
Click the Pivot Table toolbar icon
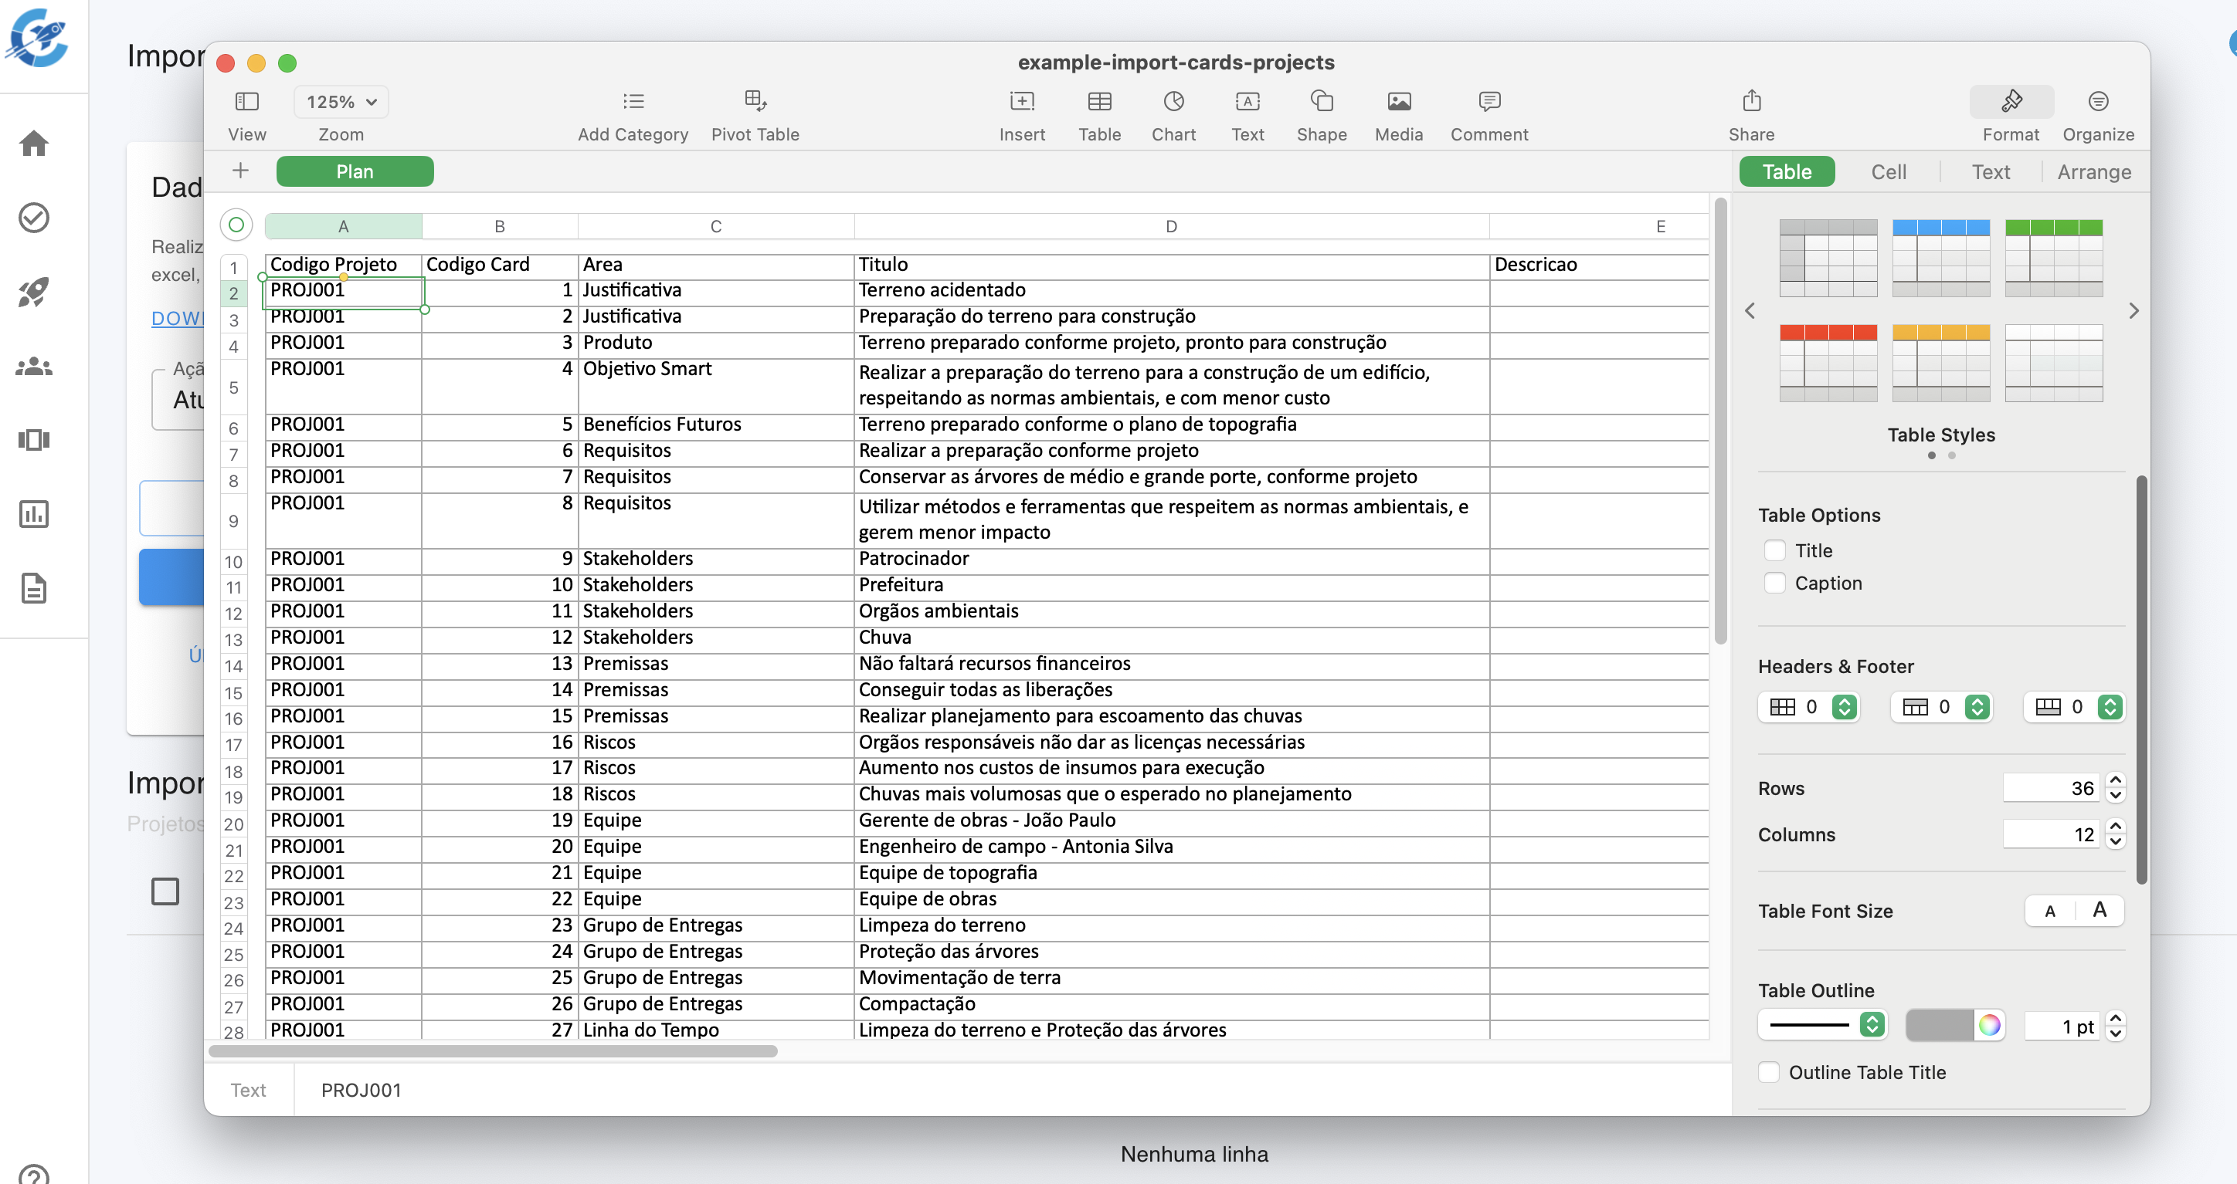point(754,102)
